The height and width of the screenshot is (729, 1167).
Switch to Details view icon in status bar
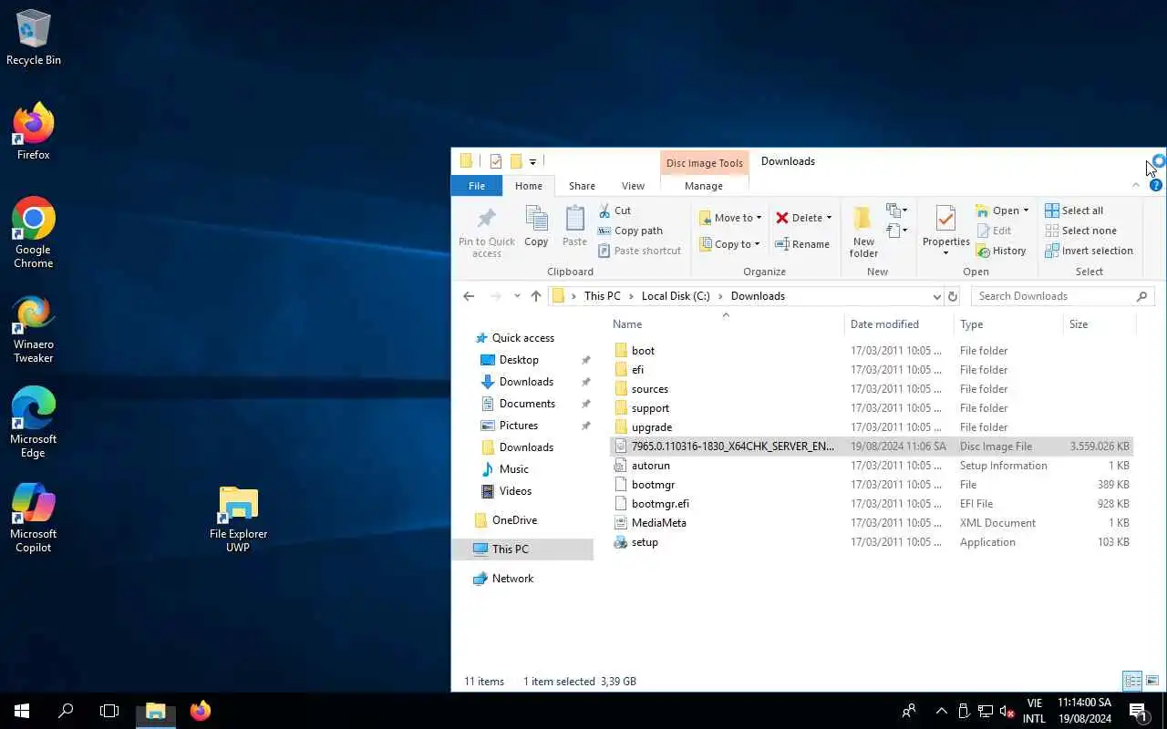pos(1132,681)
